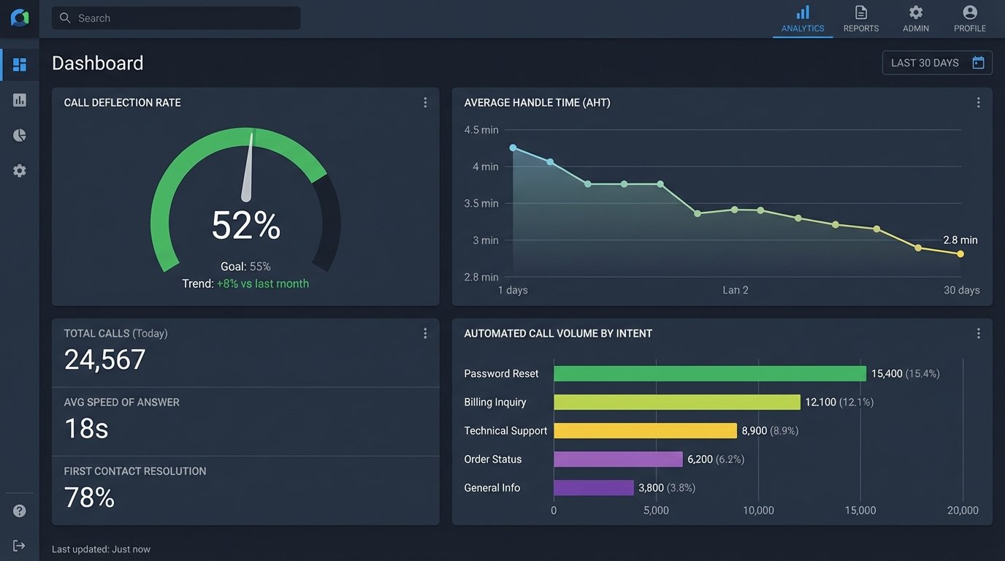Go to the Reports tab
Screen dimensions: 1005x561
click(x=861, y=19)
